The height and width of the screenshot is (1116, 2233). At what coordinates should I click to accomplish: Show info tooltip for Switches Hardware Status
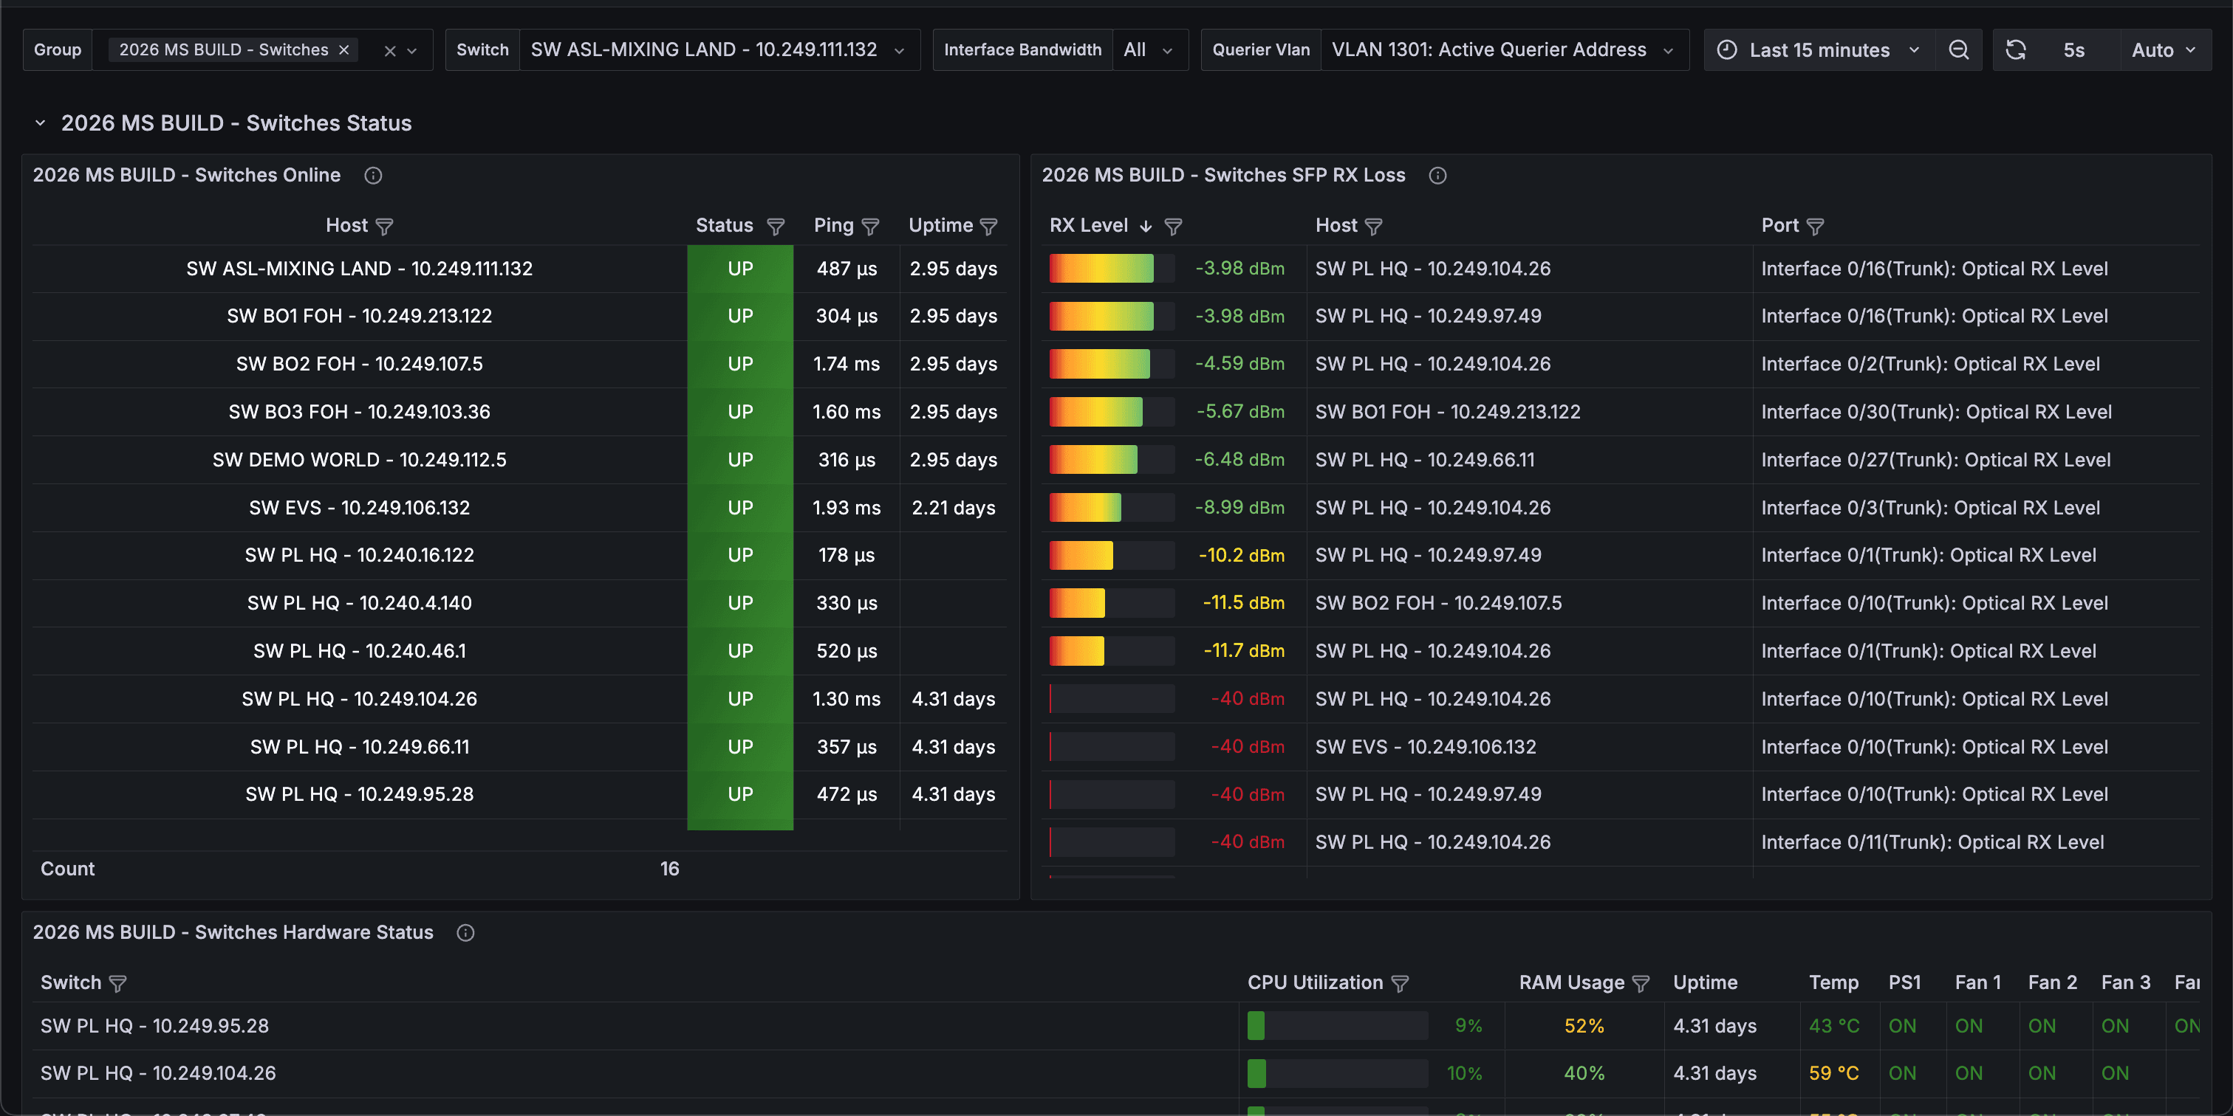(465, 933)
